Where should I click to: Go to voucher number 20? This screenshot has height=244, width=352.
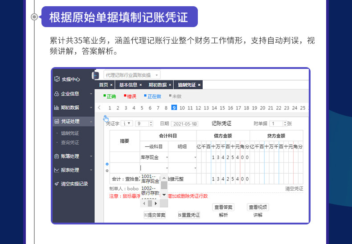click(262, 108)
